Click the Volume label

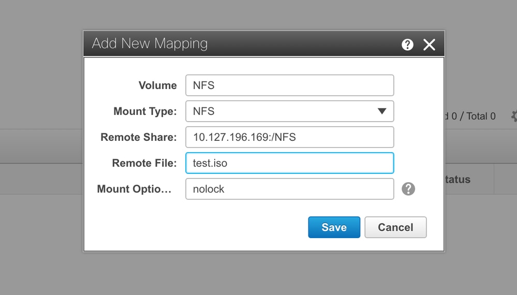158,85
